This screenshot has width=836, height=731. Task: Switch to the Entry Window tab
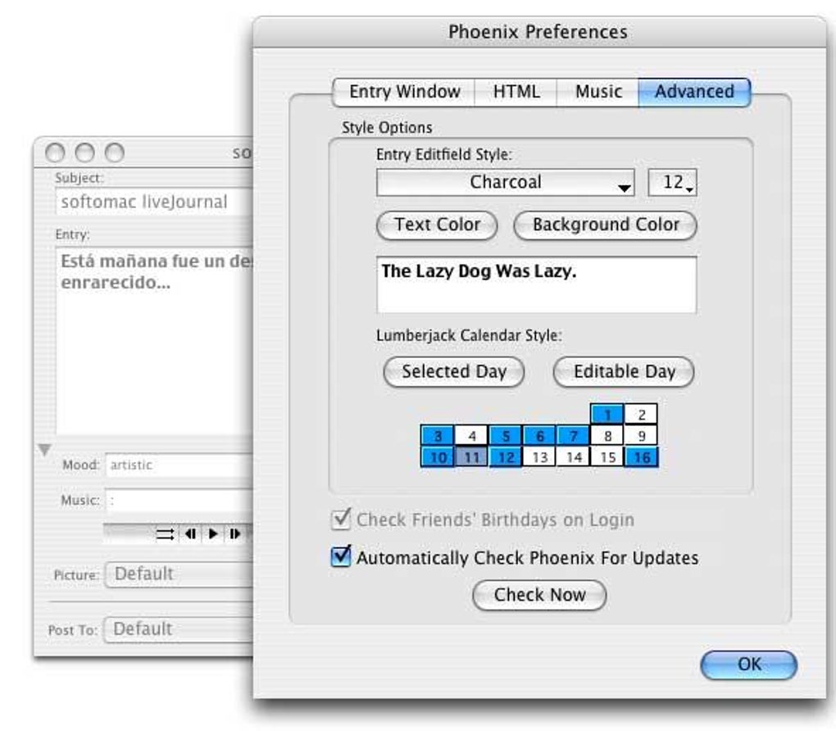(404, 92)
